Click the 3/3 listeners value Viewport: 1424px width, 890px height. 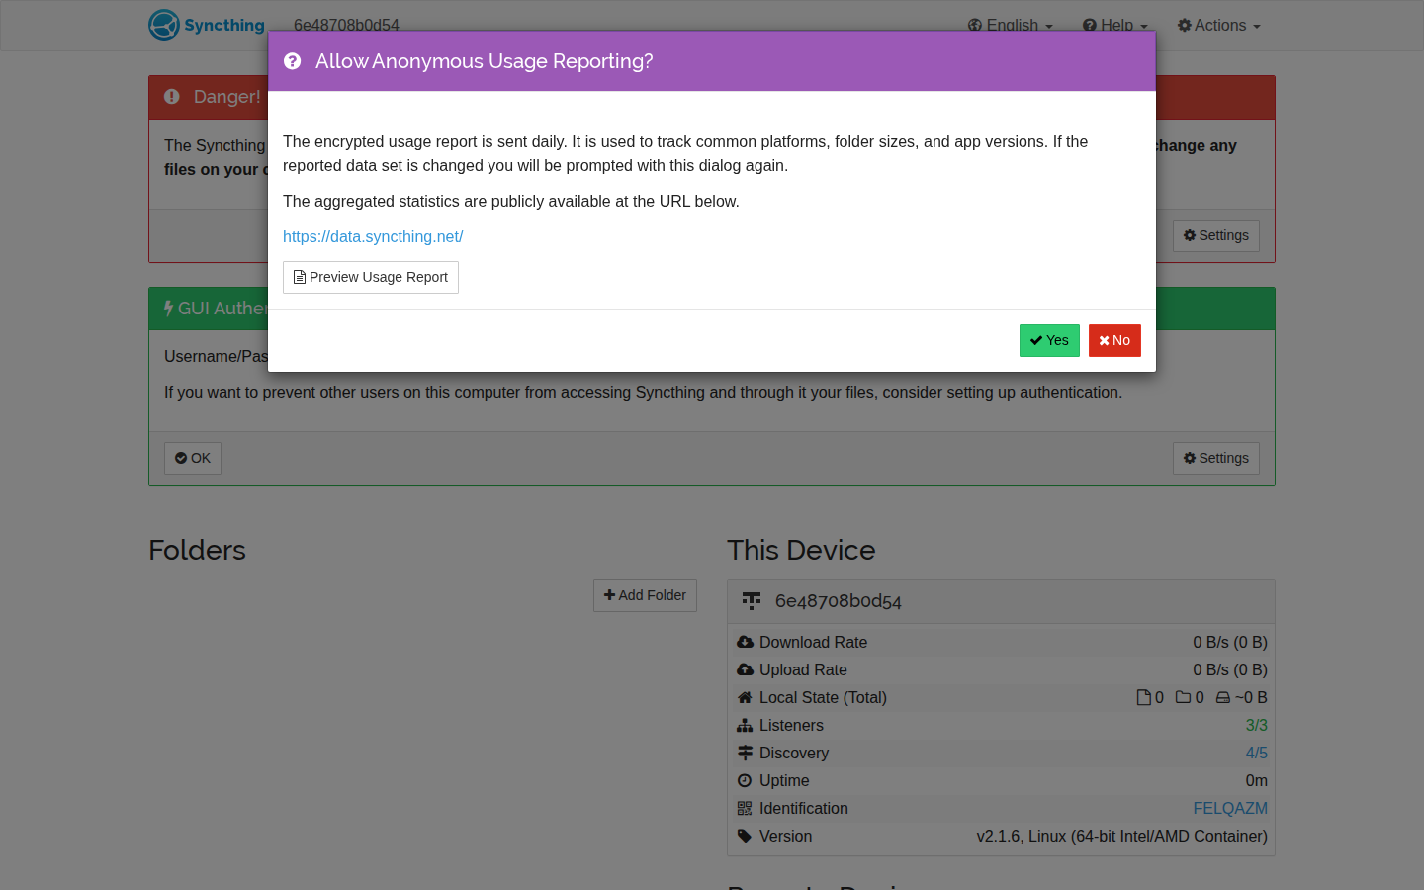click(1256, 725)
